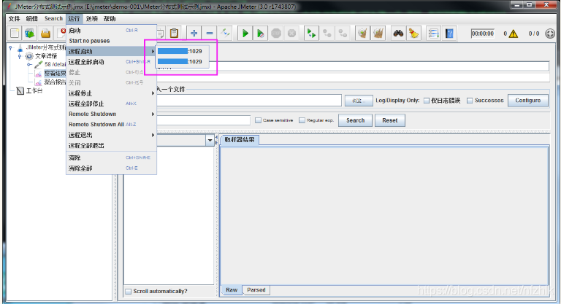Choose 远程全部启动 menu entry
The image size is (561, 304).
tap(111, 62)
